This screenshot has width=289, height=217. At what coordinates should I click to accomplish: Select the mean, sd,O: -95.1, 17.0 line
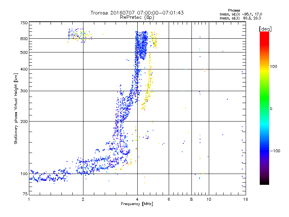pos(241,14)
